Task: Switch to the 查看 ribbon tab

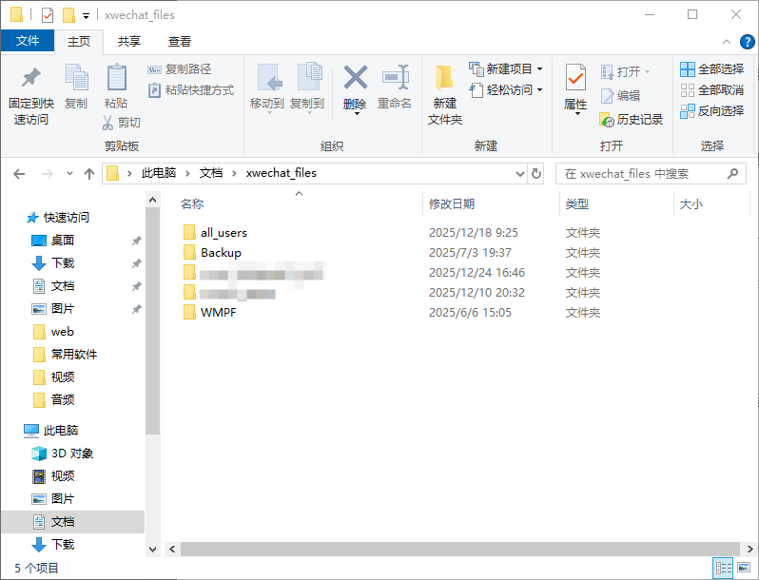Action: click(180, 42)
